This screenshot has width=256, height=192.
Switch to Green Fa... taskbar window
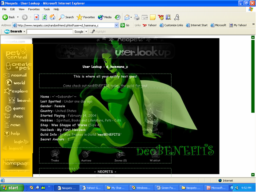click(x=167, y=188)
